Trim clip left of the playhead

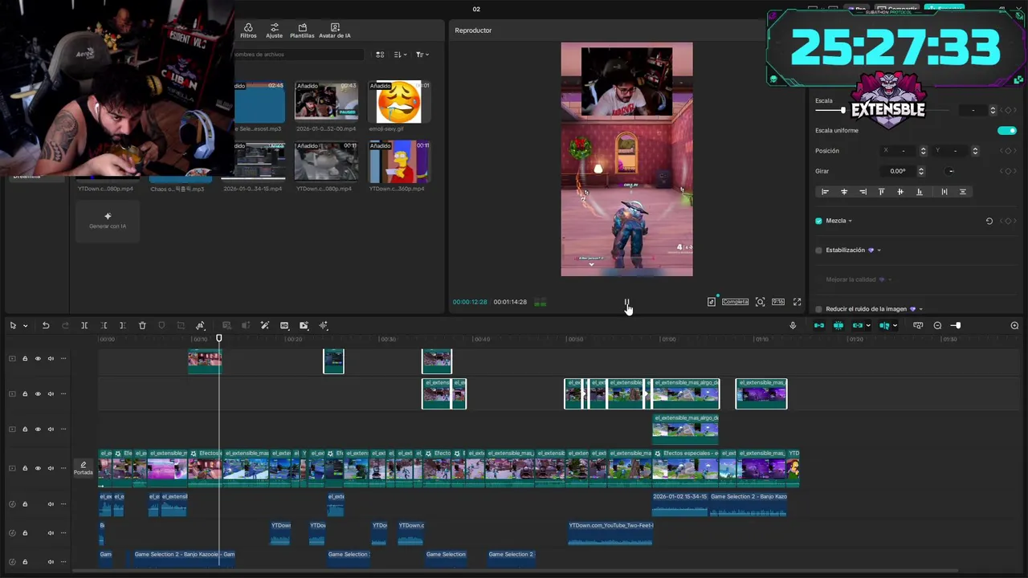[104, 326]
